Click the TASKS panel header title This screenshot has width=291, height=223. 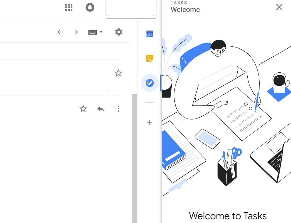point(185,10)
